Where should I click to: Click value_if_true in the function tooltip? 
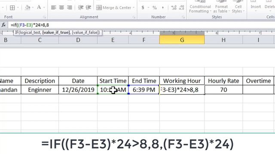(56, 33)
